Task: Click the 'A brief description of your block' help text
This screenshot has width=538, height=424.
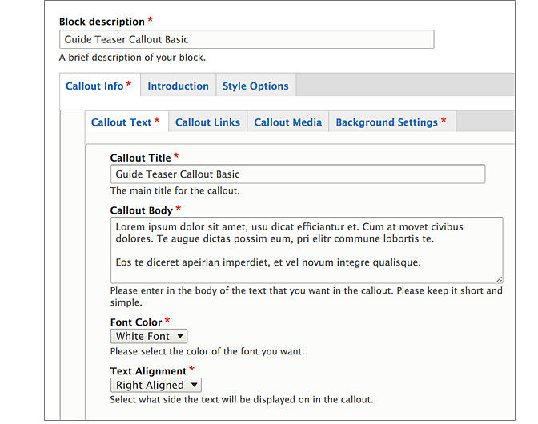Action: tap(132, 58)
